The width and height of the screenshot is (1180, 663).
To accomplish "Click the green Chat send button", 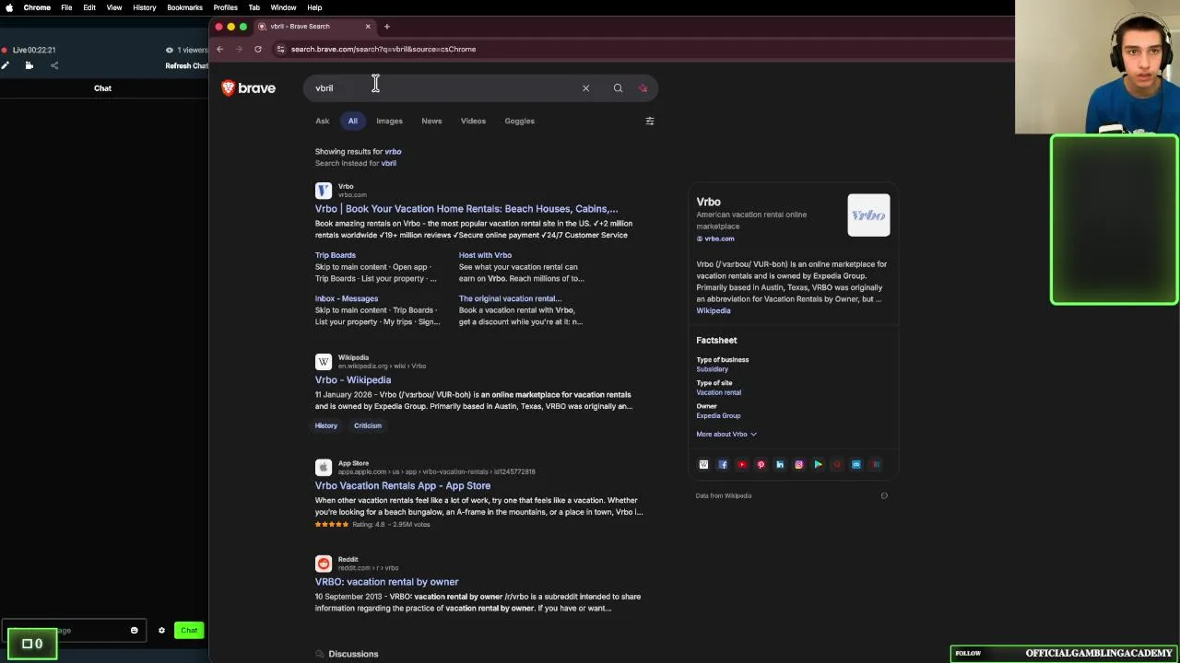I will tap(189, 631).
